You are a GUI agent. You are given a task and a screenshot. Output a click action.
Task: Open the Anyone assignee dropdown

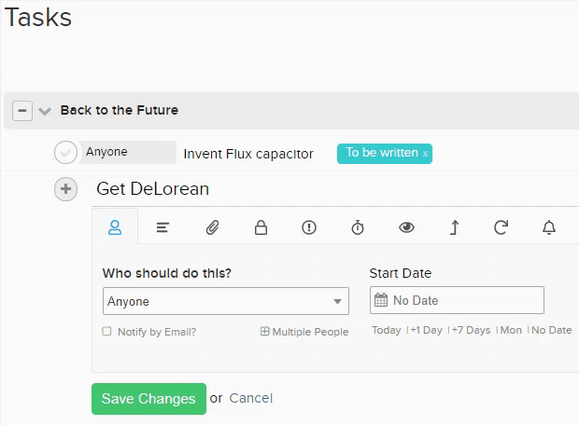point(226,301)
